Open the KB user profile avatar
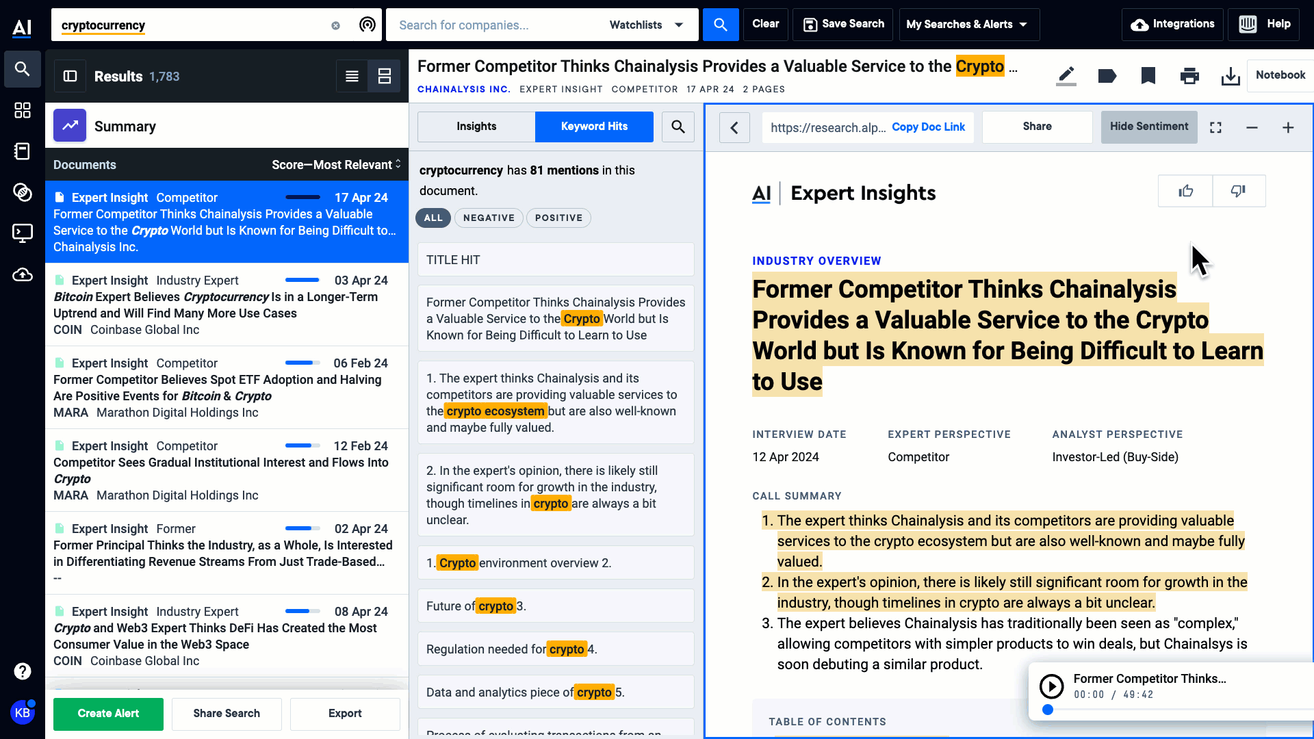Screen dimensions: 1314x739 [x=23, y=712]
